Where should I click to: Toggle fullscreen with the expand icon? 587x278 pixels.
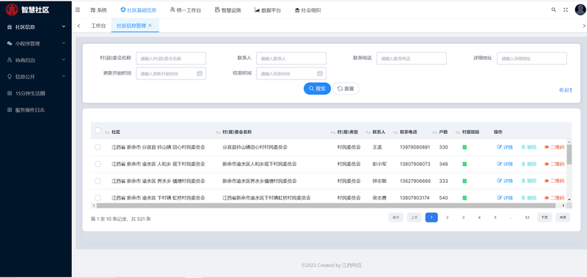[x=566, y=10]
